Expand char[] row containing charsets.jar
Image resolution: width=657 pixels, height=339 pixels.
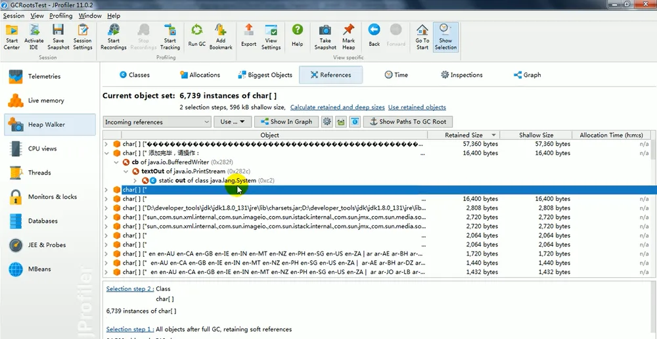click(x=106, y=208)
